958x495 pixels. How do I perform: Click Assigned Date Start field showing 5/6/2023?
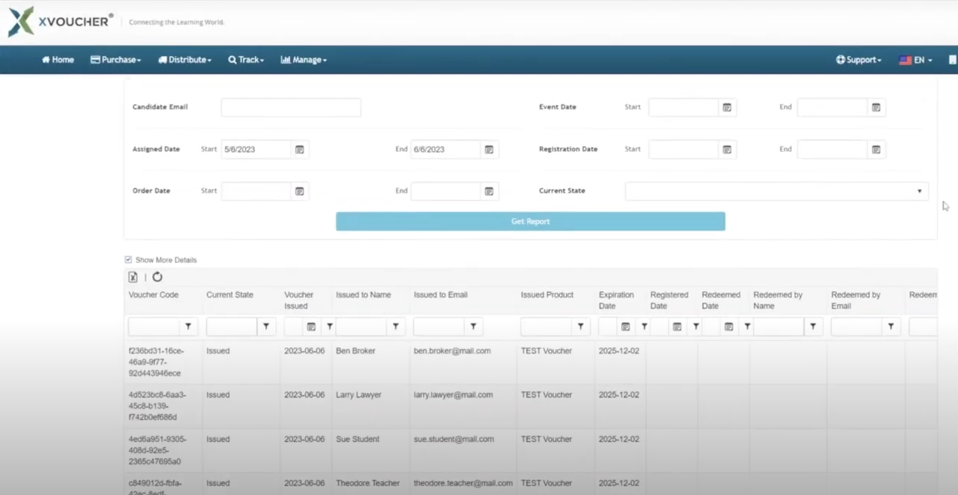(x=256, y=150)
